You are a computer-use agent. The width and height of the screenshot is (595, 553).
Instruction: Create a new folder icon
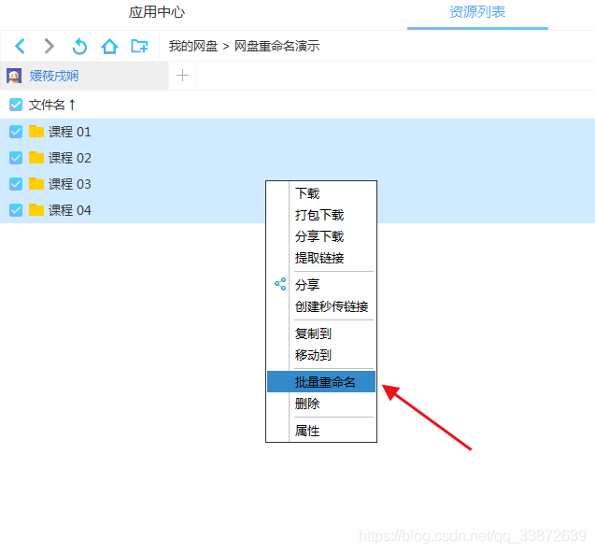(139, 47)
